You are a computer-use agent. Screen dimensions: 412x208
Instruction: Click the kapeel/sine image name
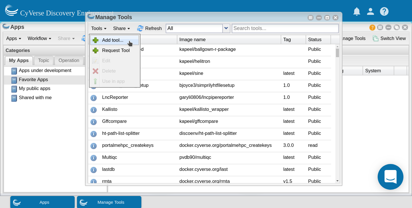tap(191, 73)
